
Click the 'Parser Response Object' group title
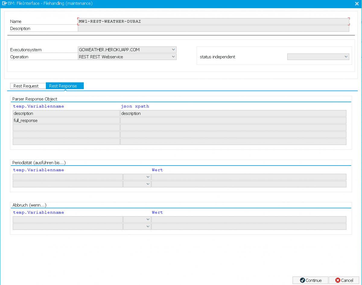click(x=35, y=99)
